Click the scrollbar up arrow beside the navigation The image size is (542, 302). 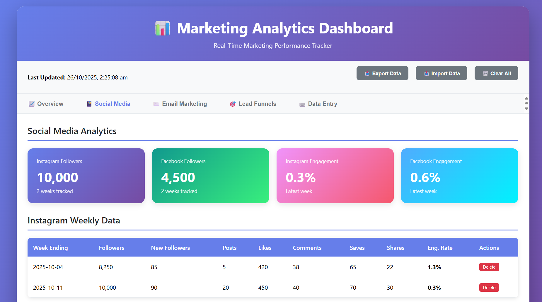coord(526,98)
